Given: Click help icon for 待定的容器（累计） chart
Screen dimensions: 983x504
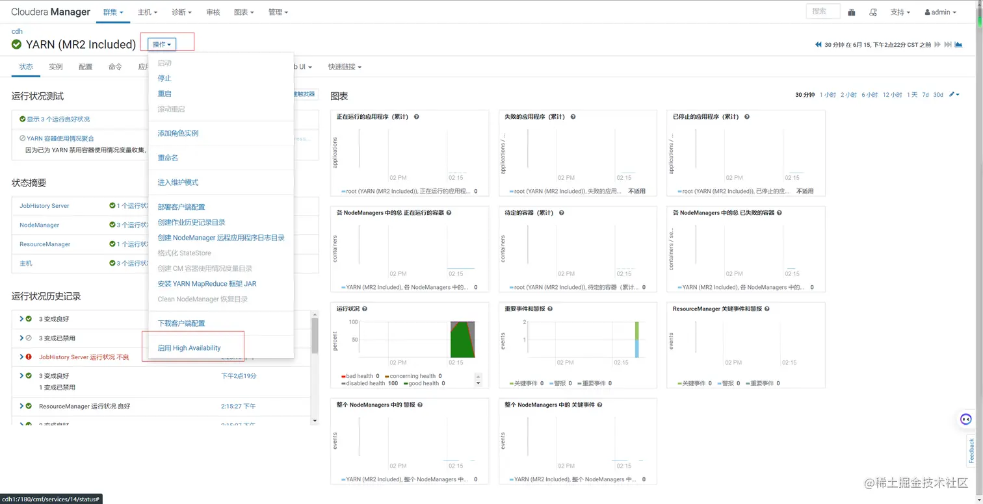Looking at the screenshot, I should click(561, 213).
